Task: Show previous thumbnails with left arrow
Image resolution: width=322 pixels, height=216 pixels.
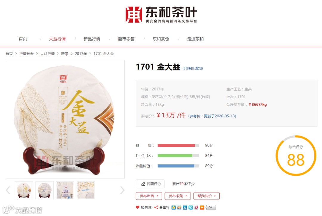Action: pyautogui.click(x=8, y=190)
